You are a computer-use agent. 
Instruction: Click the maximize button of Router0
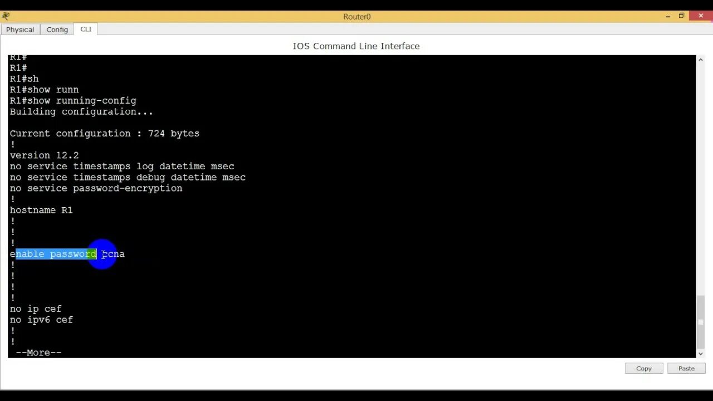tap(681, 16)
